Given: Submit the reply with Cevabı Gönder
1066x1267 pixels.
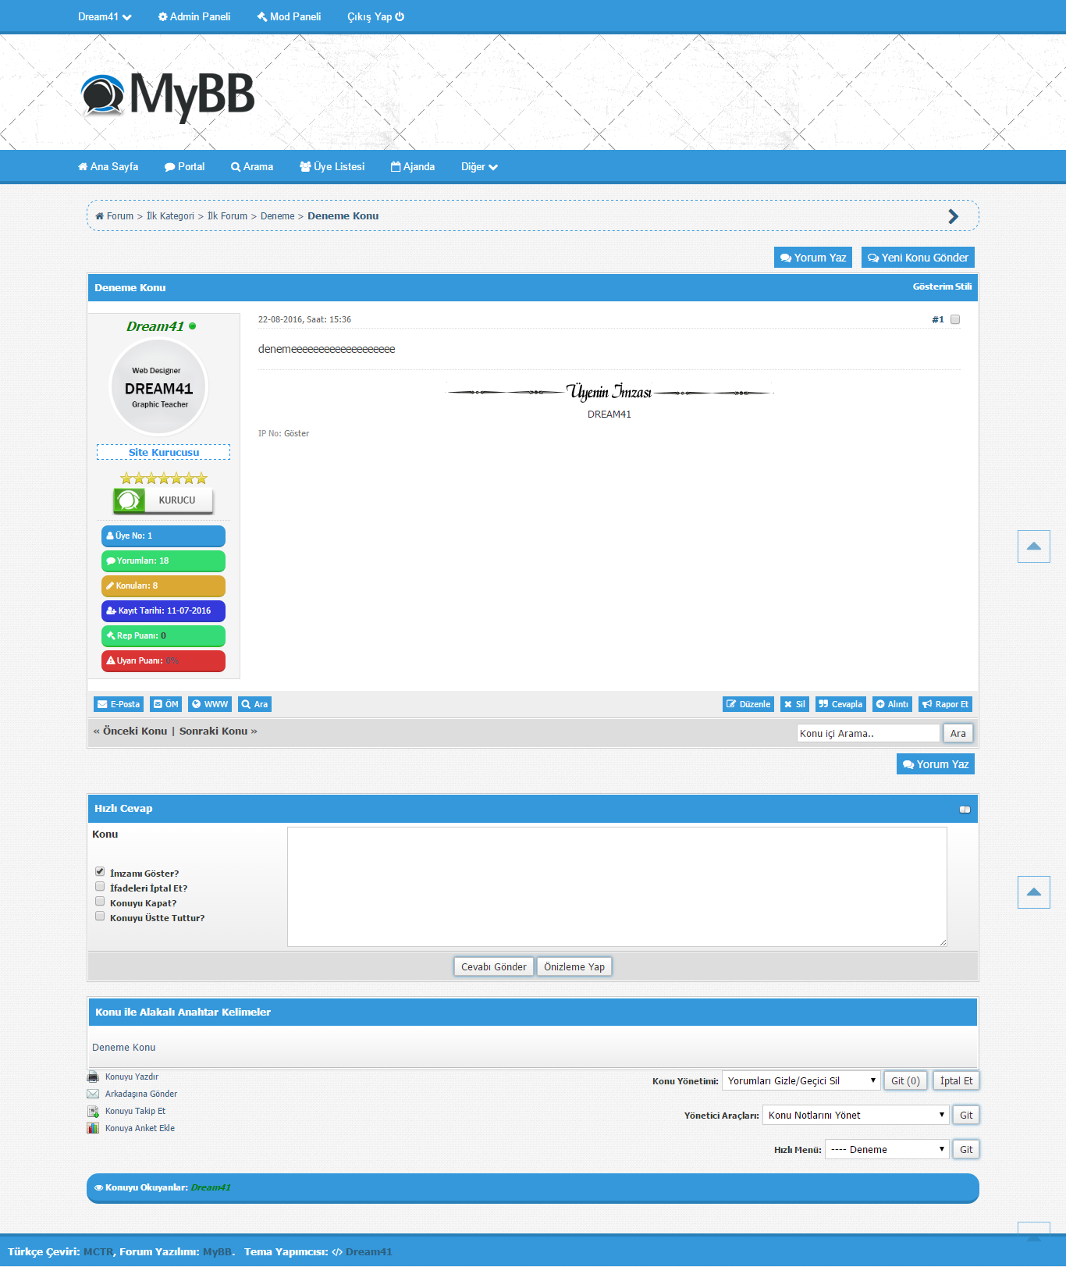Looking at the screenshot, I should pyautogui.click(x=494, y=966).
